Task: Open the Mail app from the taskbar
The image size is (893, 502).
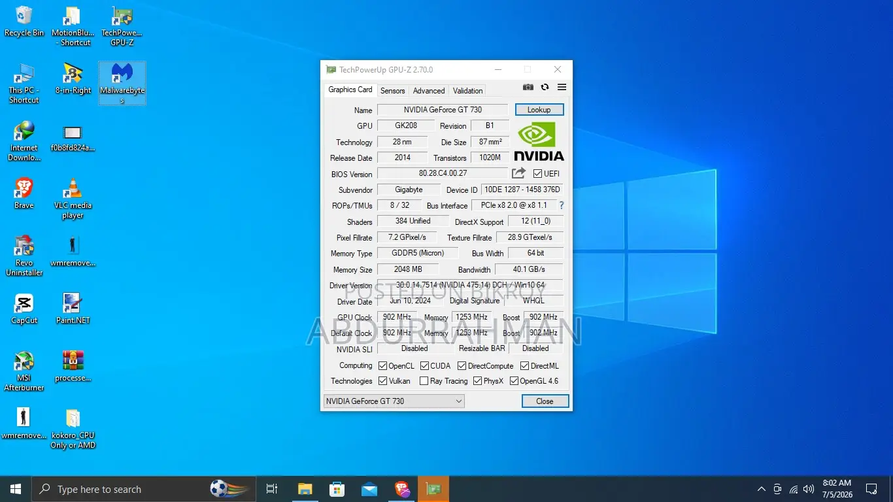Action: 369,489
